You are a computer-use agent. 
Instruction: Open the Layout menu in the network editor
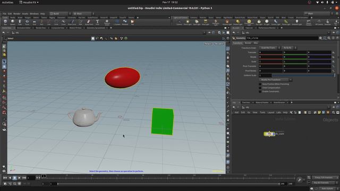point(271,112)
